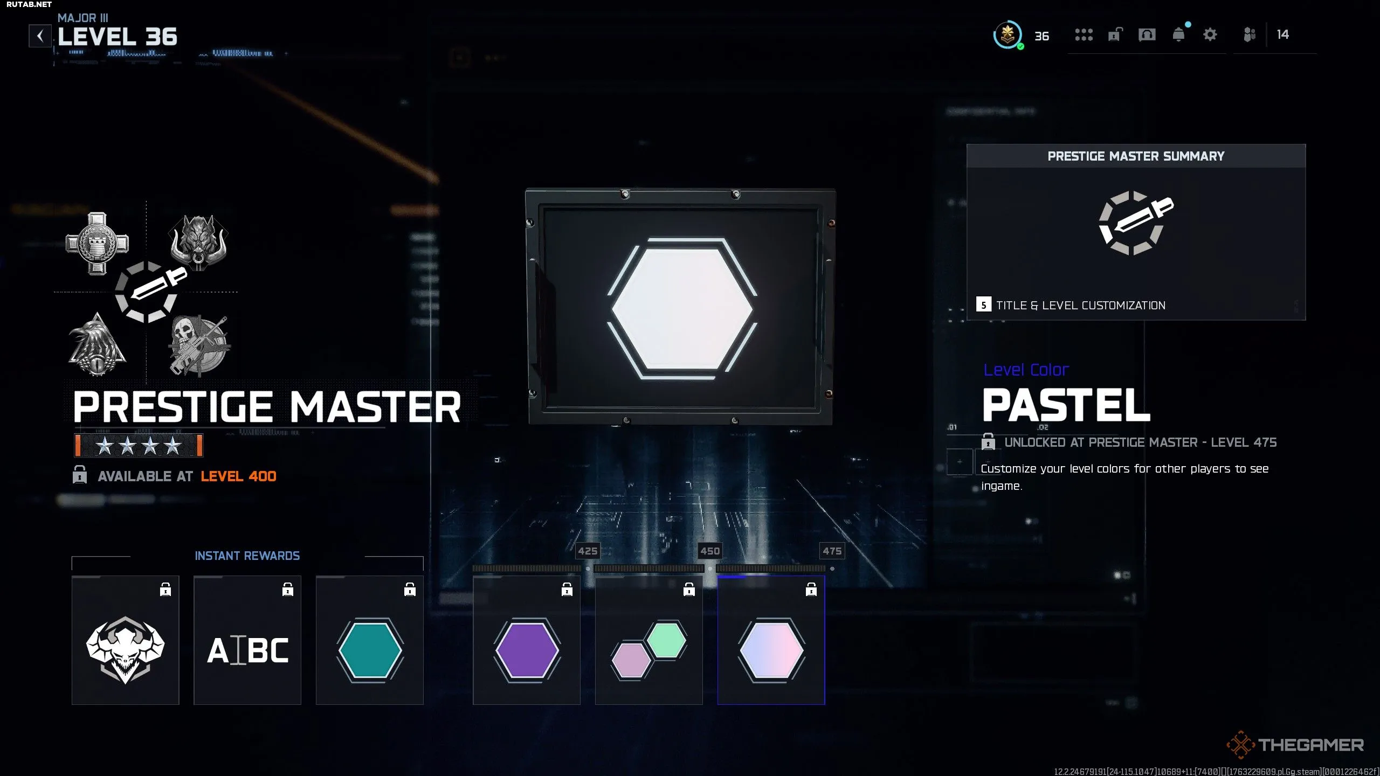Open the friends/social party icon
The height and width of the screenshot is (776, 1380).
pos(1249,35)
